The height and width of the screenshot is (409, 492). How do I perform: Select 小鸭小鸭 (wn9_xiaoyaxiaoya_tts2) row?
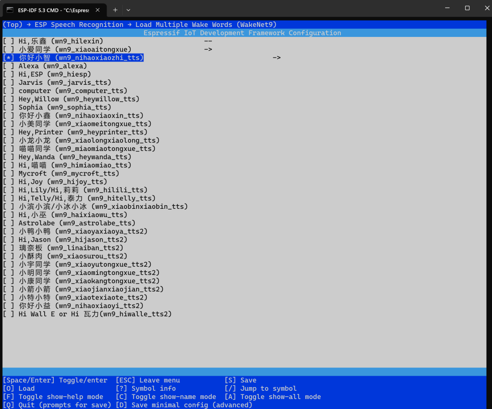[75, 231]
